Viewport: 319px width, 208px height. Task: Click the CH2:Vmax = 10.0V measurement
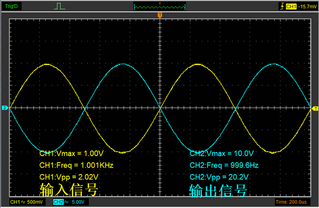222,153
